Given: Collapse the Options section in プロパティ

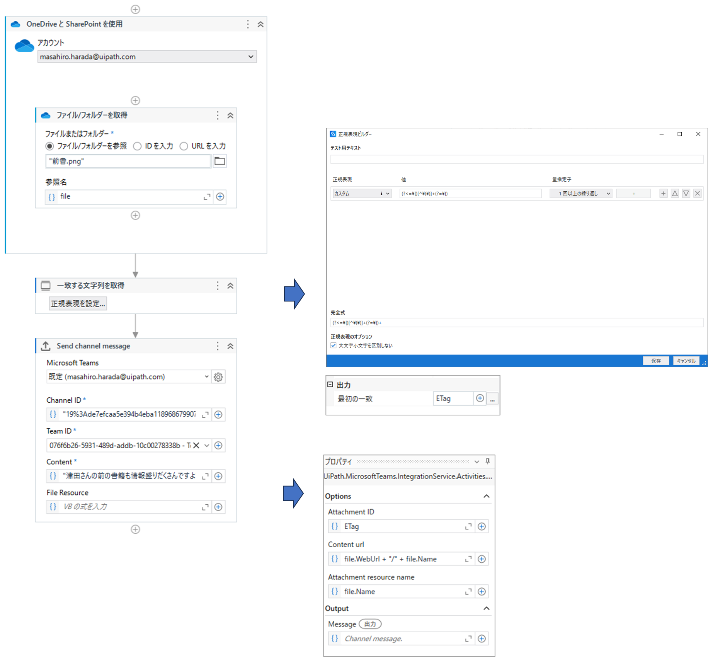Looking at the screenshot, I should point(487,496).
